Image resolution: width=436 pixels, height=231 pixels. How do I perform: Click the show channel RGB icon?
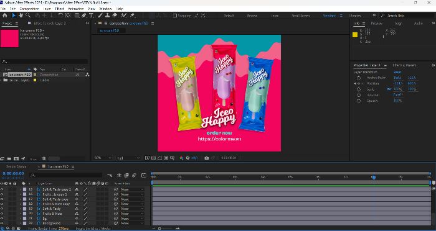[181, 158]
